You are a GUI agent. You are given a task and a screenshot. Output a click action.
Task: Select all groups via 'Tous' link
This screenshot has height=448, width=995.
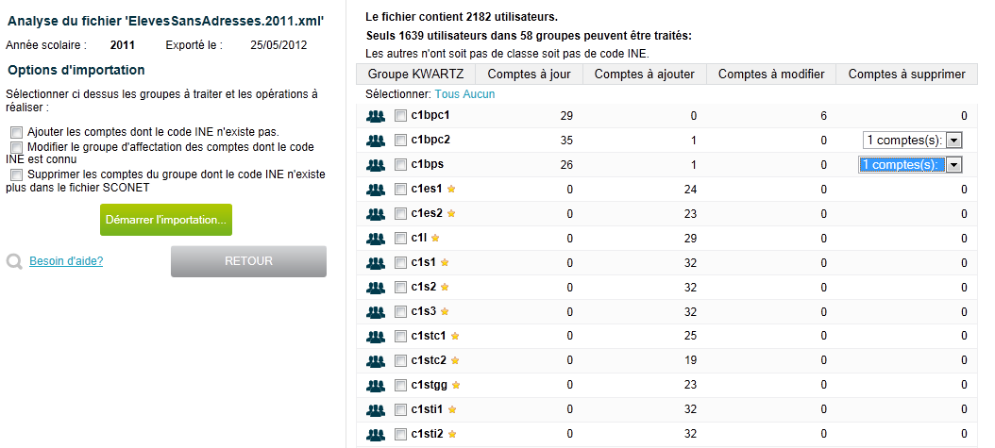447,94
